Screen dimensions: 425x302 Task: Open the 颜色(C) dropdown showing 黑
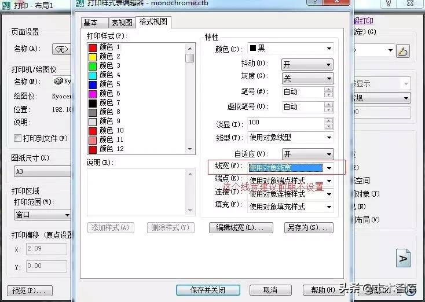pyautogui.click(x=290, y=49)
